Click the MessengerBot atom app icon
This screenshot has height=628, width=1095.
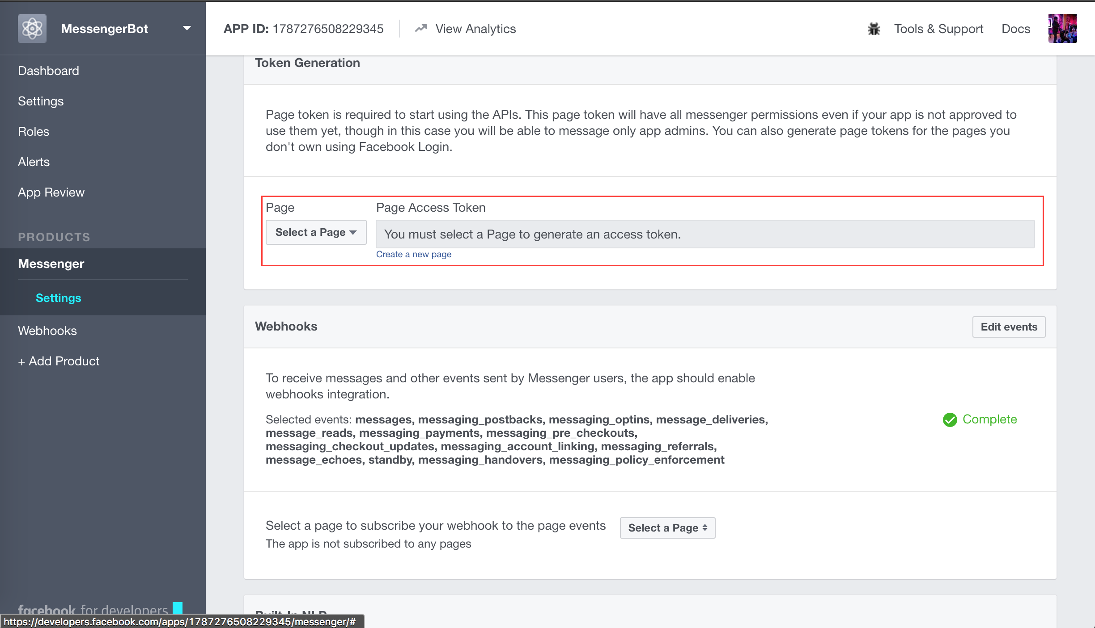pos(32,29)
